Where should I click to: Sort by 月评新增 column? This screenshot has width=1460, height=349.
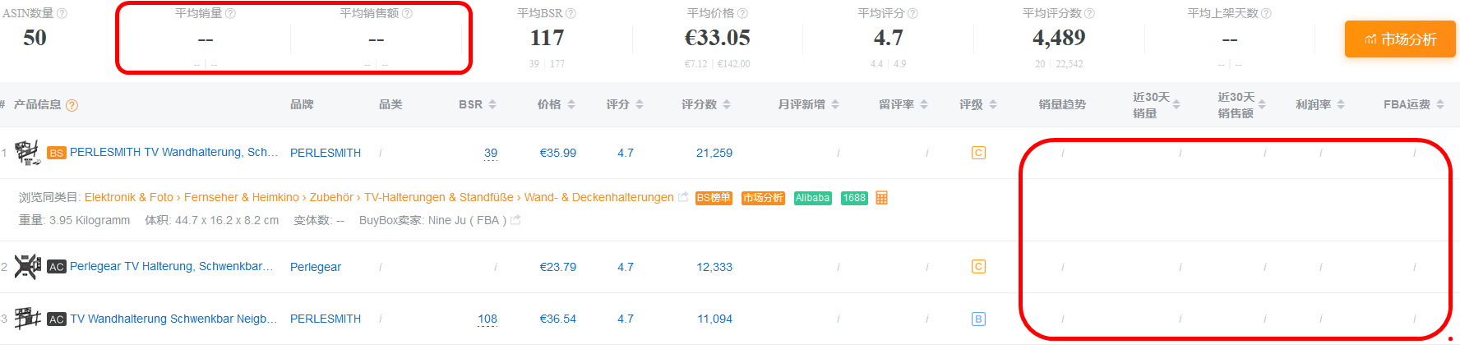click(x=809, y=104)
